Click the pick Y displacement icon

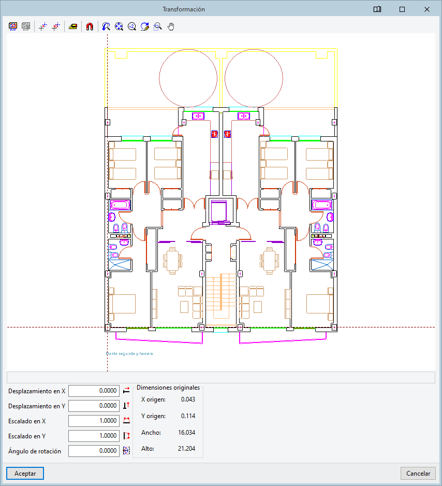tap(126, 405)
